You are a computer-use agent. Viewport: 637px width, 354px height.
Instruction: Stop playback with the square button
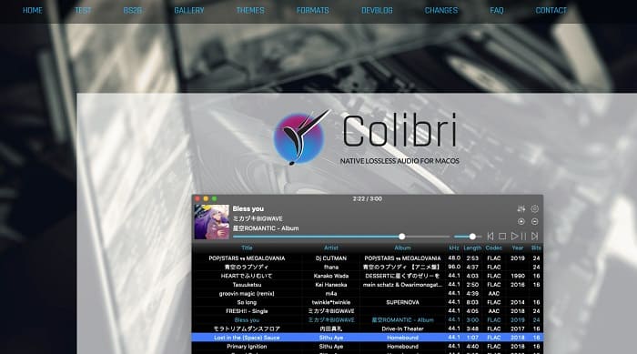502,236
